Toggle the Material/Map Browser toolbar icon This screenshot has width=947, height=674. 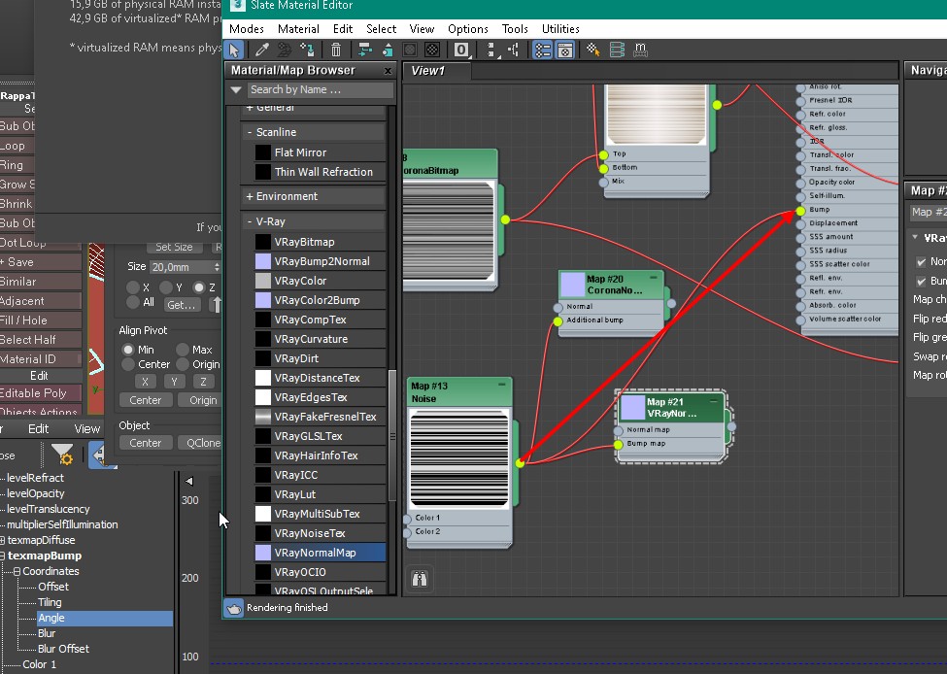pyautogui.click(x=543, y=50)
